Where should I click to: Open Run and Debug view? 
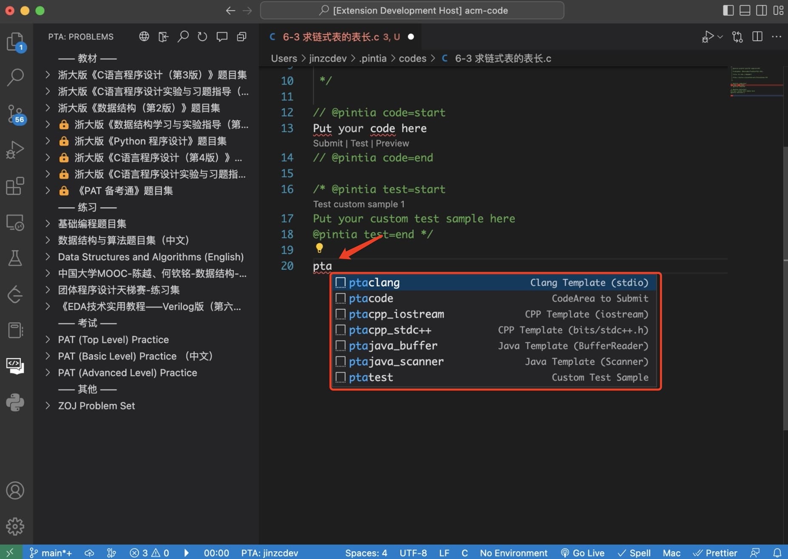(x=15, y=150)
